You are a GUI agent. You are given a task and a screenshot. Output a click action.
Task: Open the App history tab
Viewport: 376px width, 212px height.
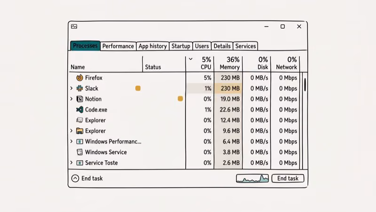(x=152, y=46)
